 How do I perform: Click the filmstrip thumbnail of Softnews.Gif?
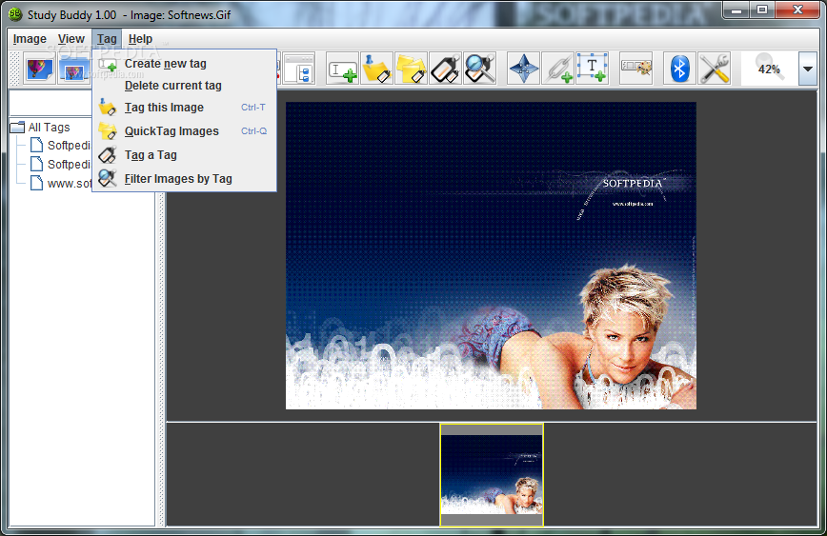492,474
